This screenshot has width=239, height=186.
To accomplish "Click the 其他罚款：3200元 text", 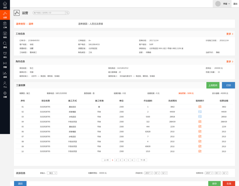I will tap(186, 93).
